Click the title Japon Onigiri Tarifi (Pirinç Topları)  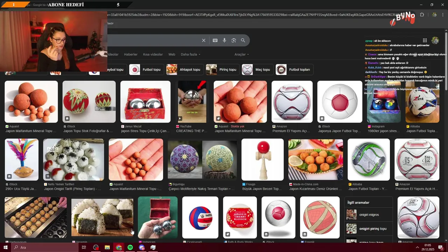point(72,189)
